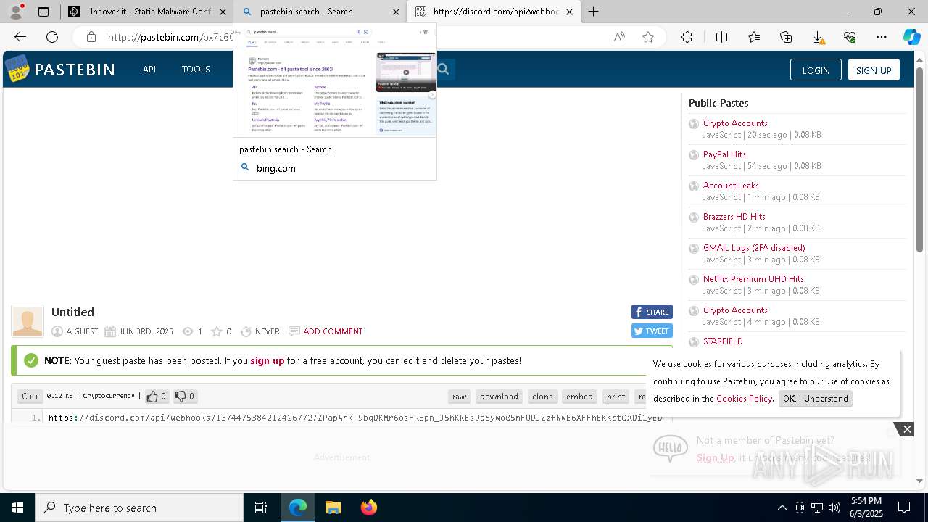Open the Browser essentials heart icon

point(850,37)
